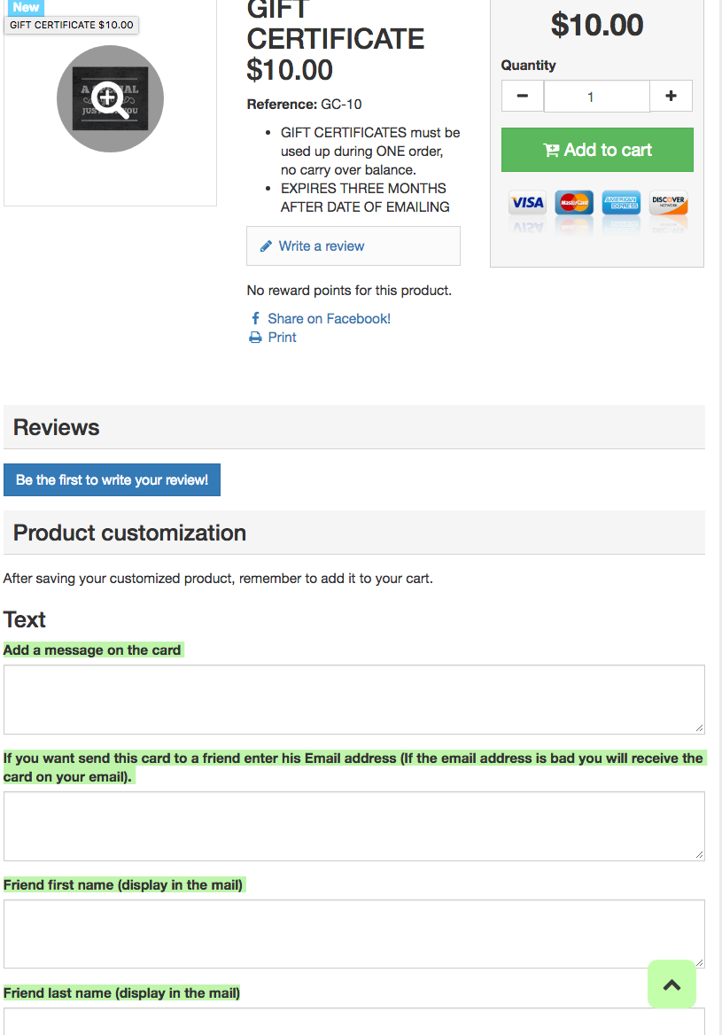Open the Write a review link
722x1035 pixels.
tap(321, 246)
